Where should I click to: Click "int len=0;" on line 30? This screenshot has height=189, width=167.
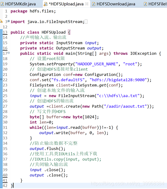42,122
